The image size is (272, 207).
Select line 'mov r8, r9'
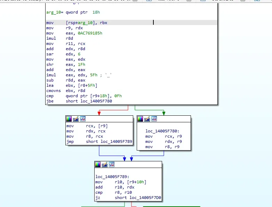click(x=162, y=147)
